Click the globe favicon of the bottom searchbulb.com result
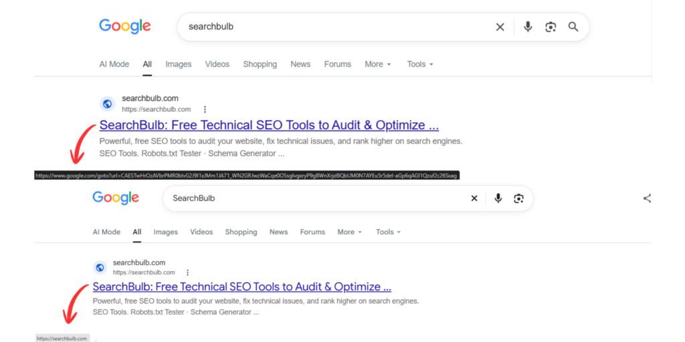Image resolution: width=685 pixels, height=342 pixels. click(x=100, y=267)
